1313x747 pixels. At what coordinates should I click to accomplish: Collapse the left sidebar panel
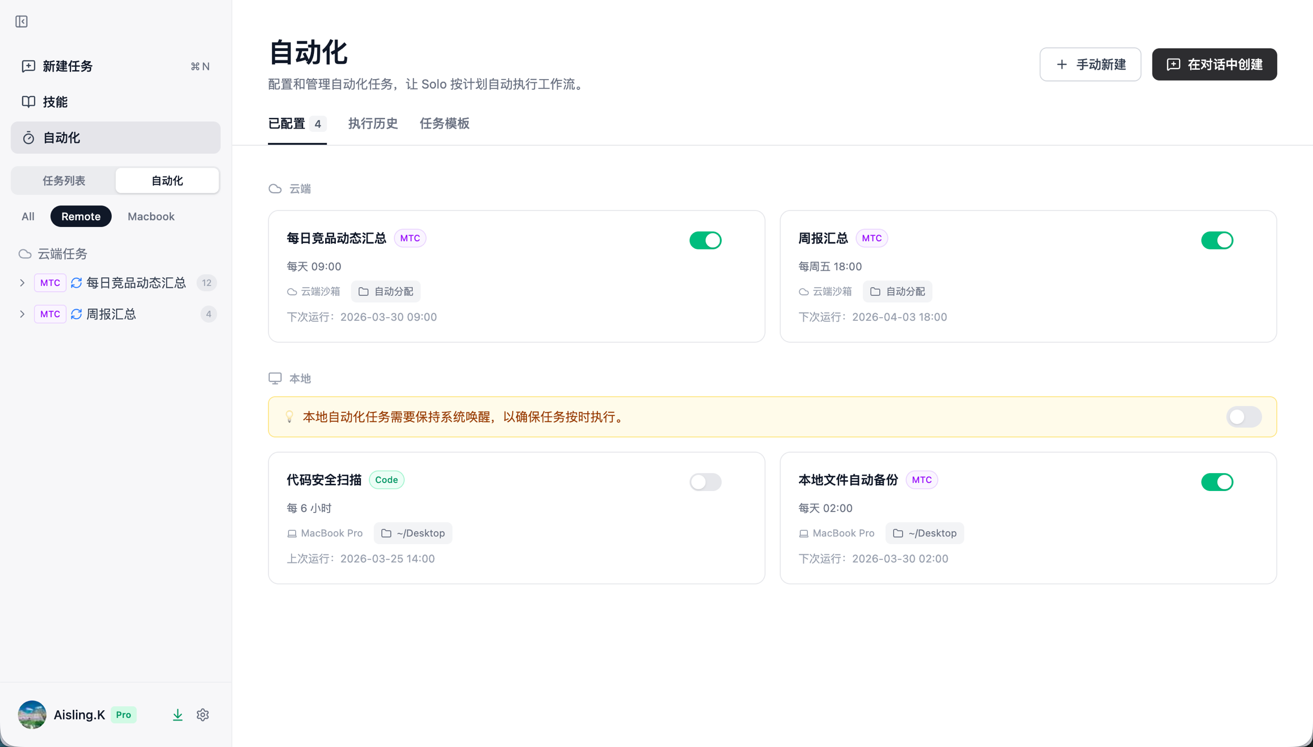click(x=21, y=22)
